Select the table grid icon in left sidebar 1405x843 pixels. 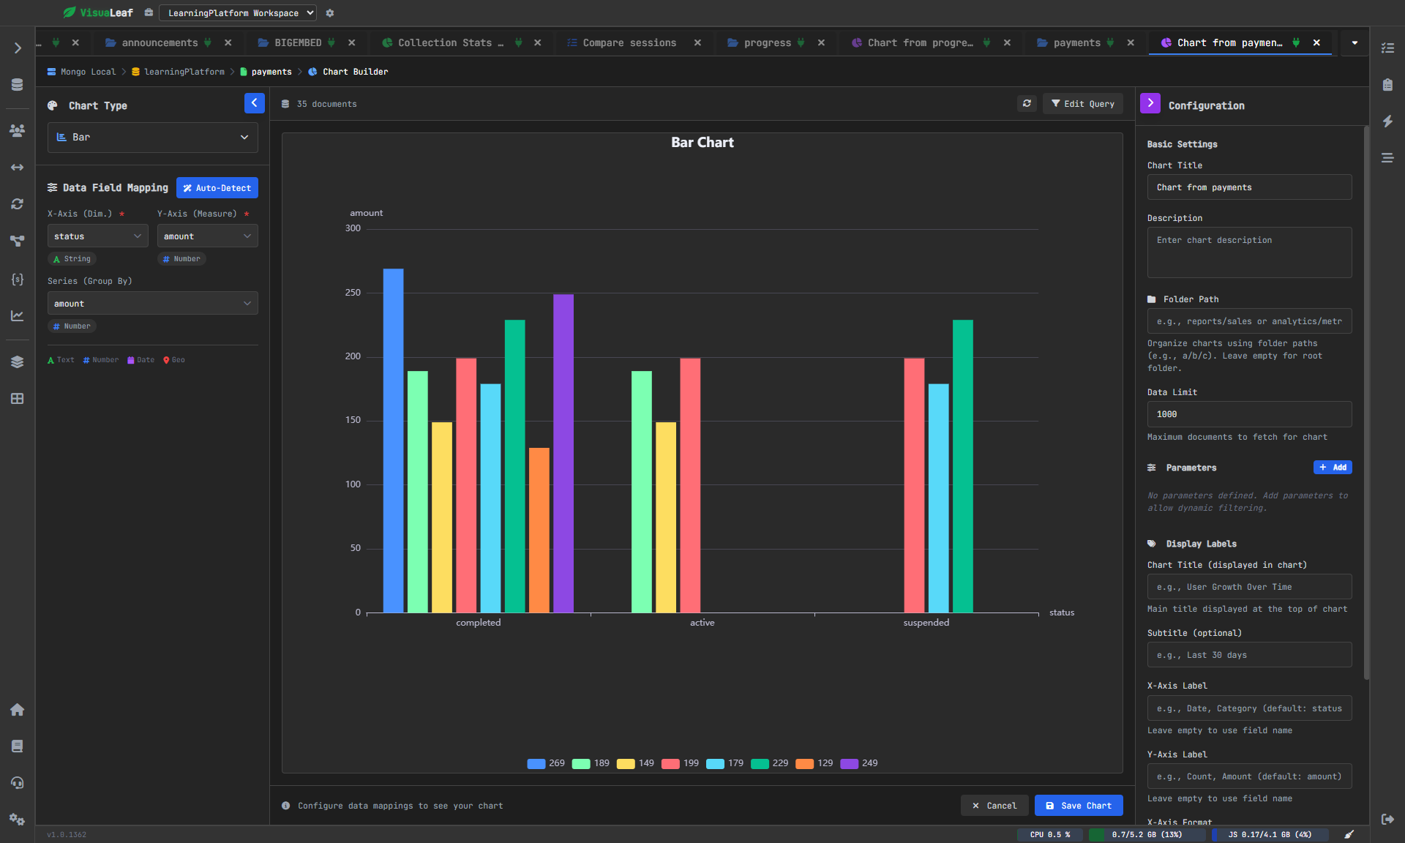(17, 399)
